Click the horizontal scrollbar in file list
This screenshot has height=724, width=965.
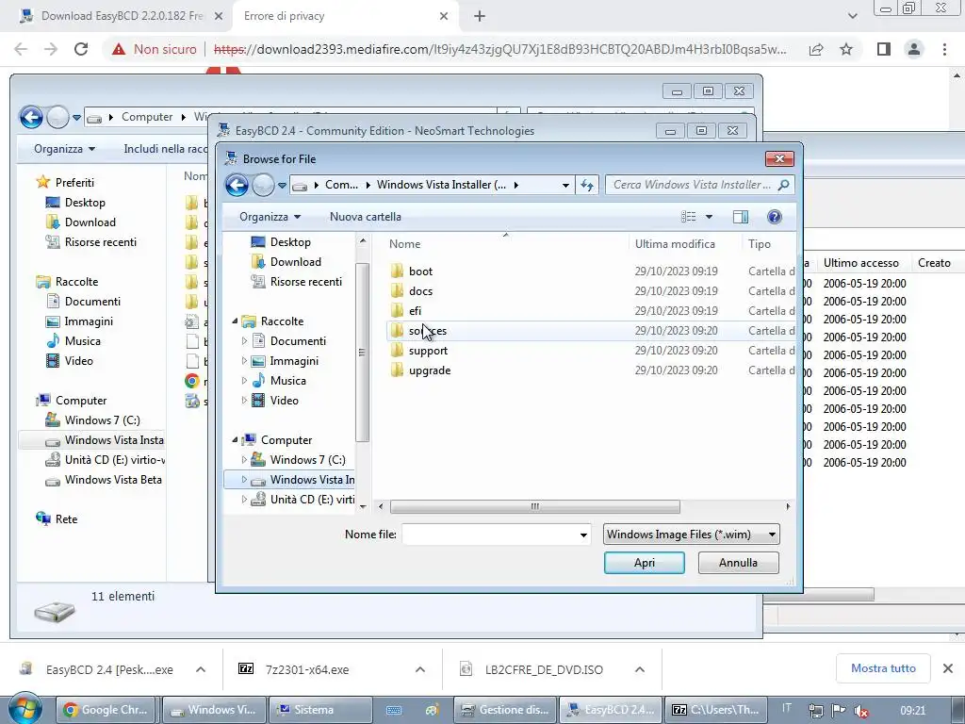(x=535, y=506)
